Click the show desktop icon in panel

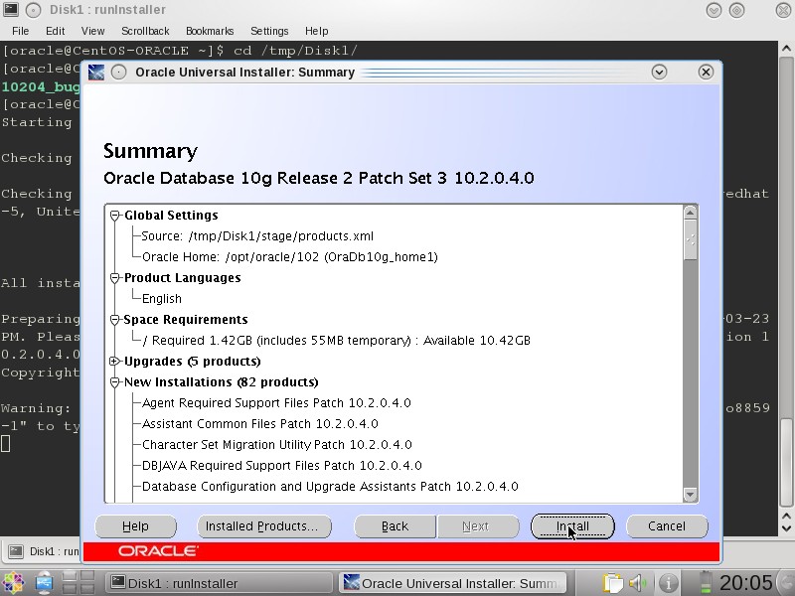tap(44, 582)
